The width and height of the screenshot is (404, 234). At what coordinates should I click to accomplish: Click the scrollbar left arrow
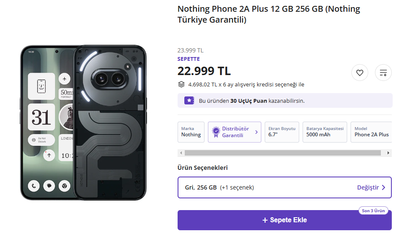point(181,153)
